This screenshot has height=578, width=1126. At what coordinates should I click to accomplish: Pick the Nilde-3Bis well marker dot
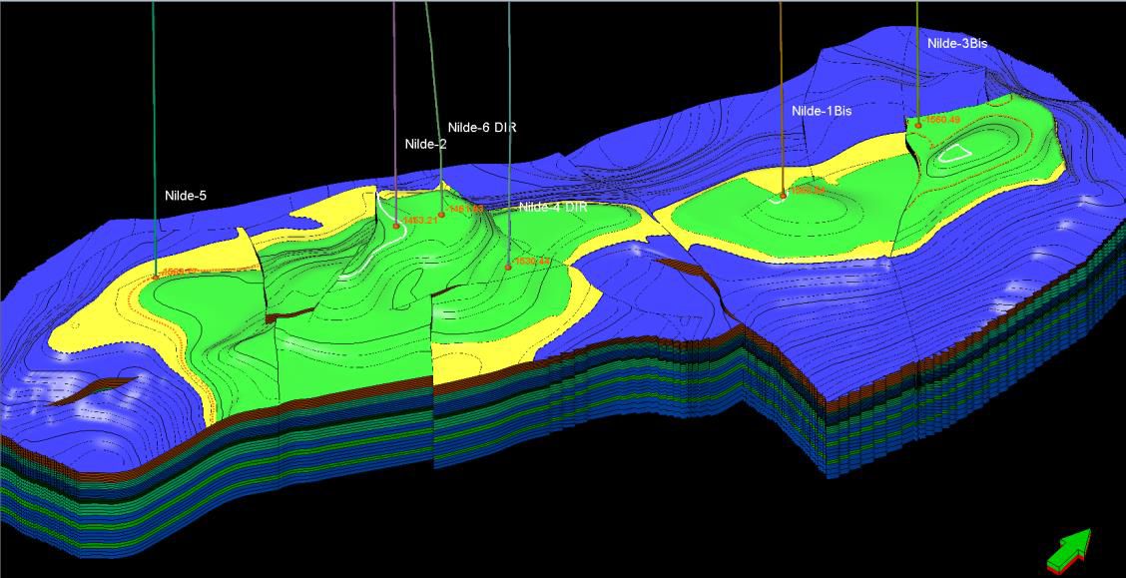(918, 125)
